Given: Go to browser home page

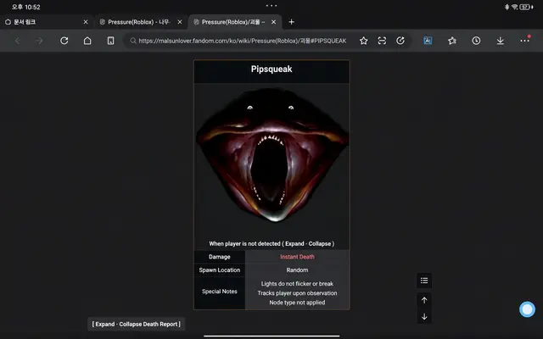Looking at the screenshot, I should click(x=87, y=41).
